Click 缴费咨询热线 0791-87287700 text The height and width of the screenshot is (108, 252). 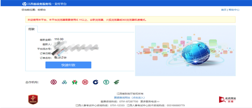(x=119, y=102)
